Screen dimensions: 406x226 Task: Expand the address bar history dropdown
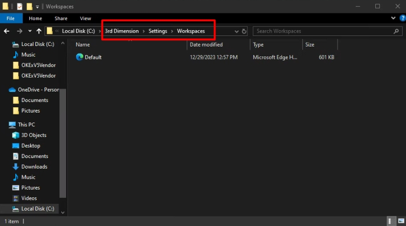click(236, 31)
